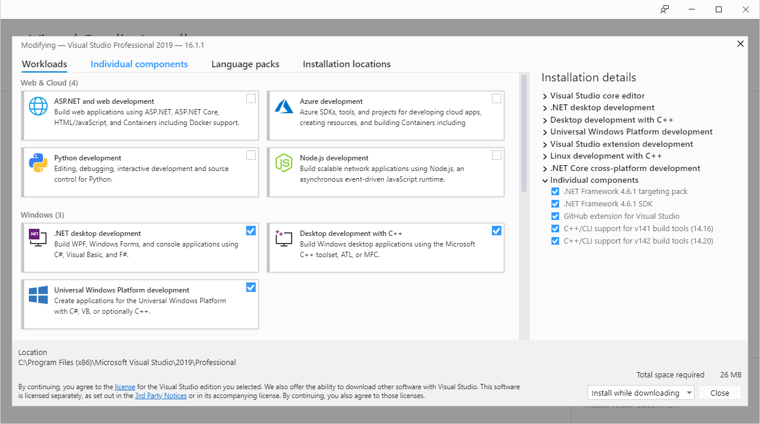
Task: Click the feedback person icon in title bar
Action: click(665, 9)
